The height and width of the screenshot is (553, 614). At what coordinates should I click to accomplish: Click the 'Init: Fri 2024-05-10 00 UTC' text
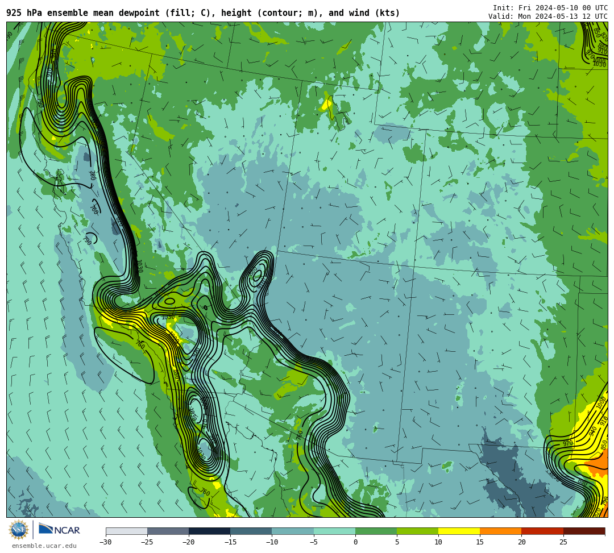tap(550, 8)
